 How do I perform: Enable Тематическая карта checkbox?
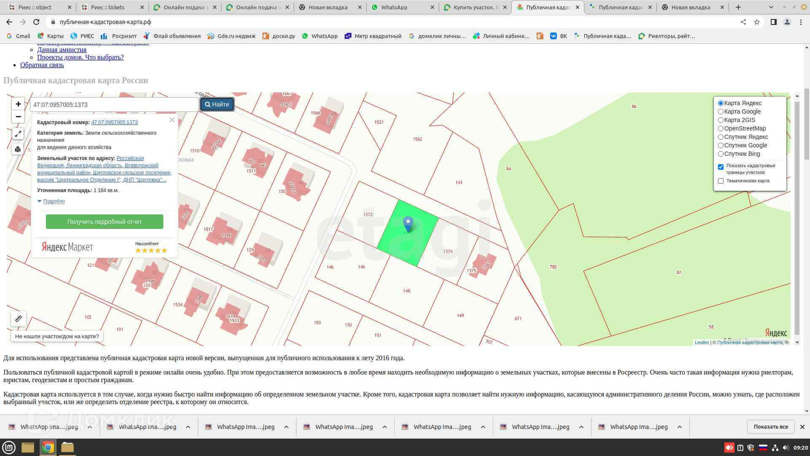point(721,181)
